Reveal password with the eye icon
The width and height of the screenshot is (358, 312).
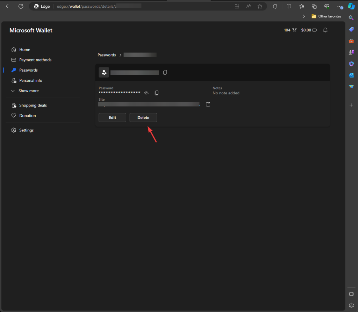(146, 93)
